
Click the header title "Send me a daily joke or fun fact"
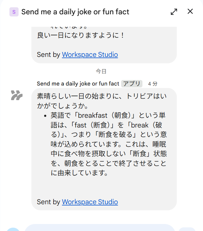[75, 12]
